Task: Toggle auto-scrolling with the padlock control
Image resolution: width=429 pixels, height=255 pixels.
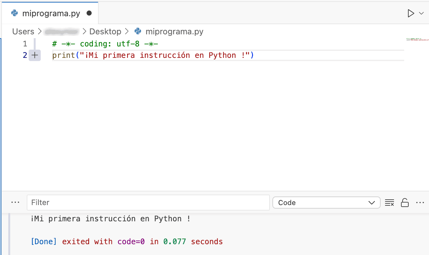Action: [x=405, y=203]
